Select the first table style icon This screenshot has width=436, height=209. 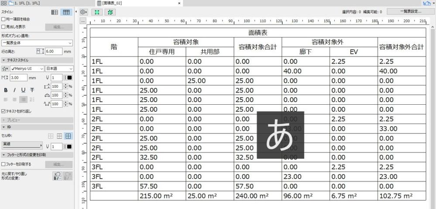[55, 12]
